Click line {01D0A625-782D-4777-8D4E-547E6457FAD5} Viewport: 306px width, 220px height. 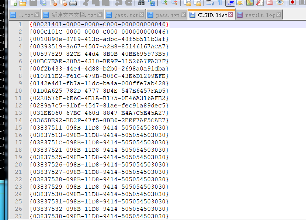click(x=99, y=91)
